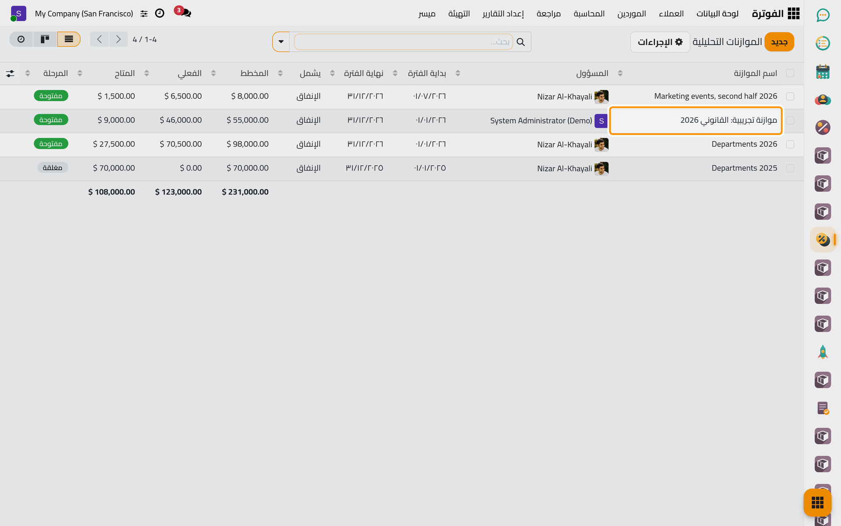Viewport: 841px width, 526px height.
Task: Select Departments 2026 row checkbox
Action: (790, 144)
